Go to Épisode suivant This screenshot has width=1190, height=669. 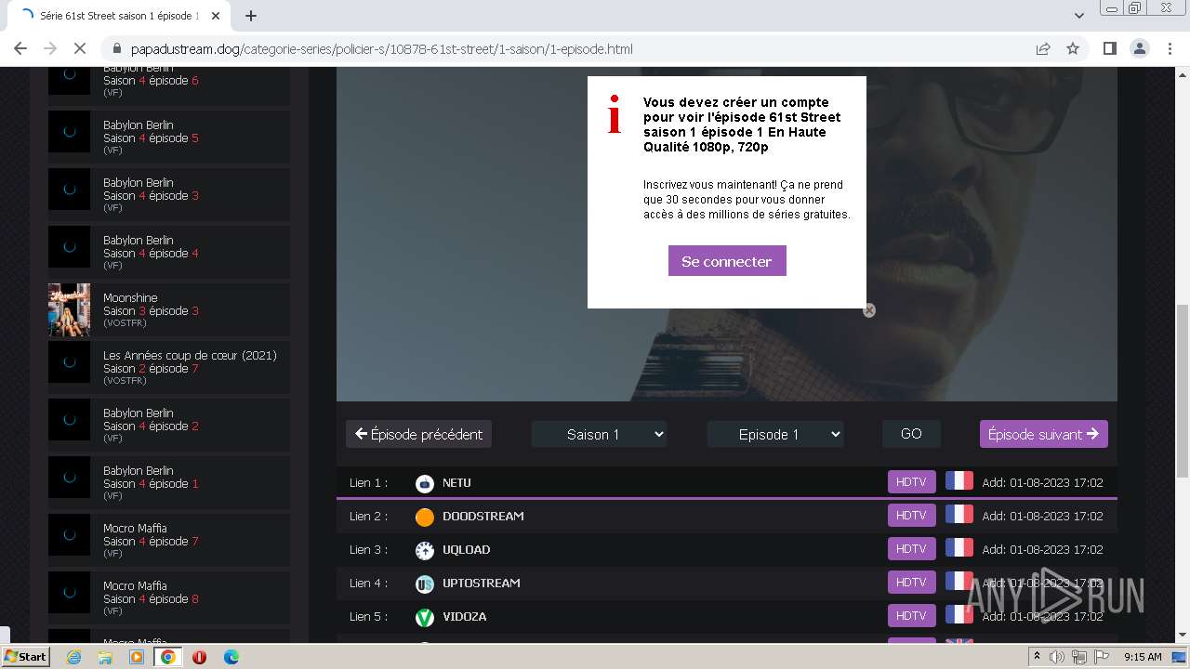coord(1043,434)
